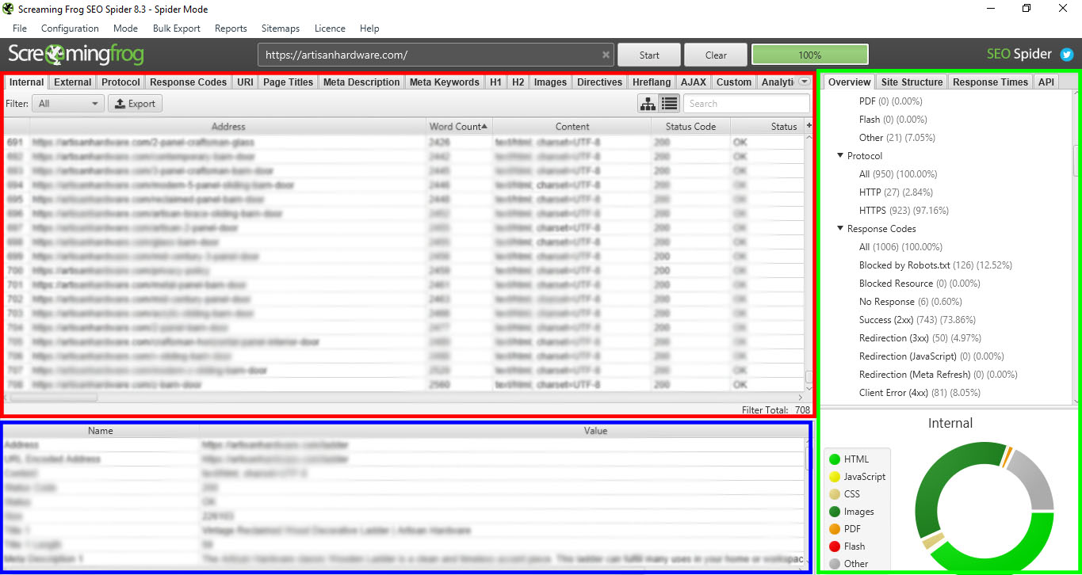Click the HTML green legend swatch
The image size is (1082, 575).
(x=834, y=459)
